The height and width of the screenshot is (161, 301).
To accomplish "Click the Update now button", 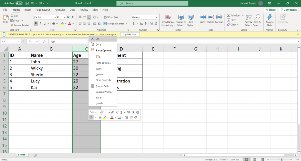I will pos(130,34).
